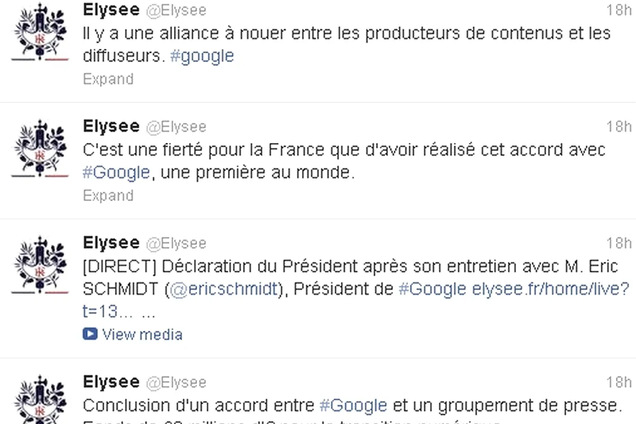Screen dimensions: 636x424
Task: Open #Google hashtag before 'une première au monde'
Action: 116,173
